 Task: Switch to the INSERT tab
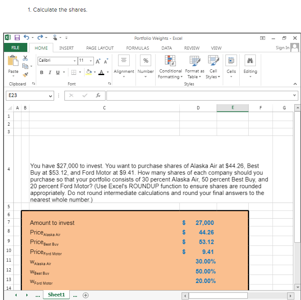[x=67, y=48]
